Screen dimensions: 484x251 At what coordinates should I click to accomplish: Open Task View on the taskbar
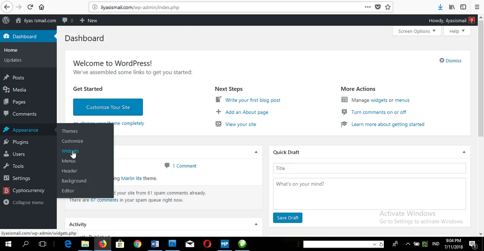coord(43,244)
